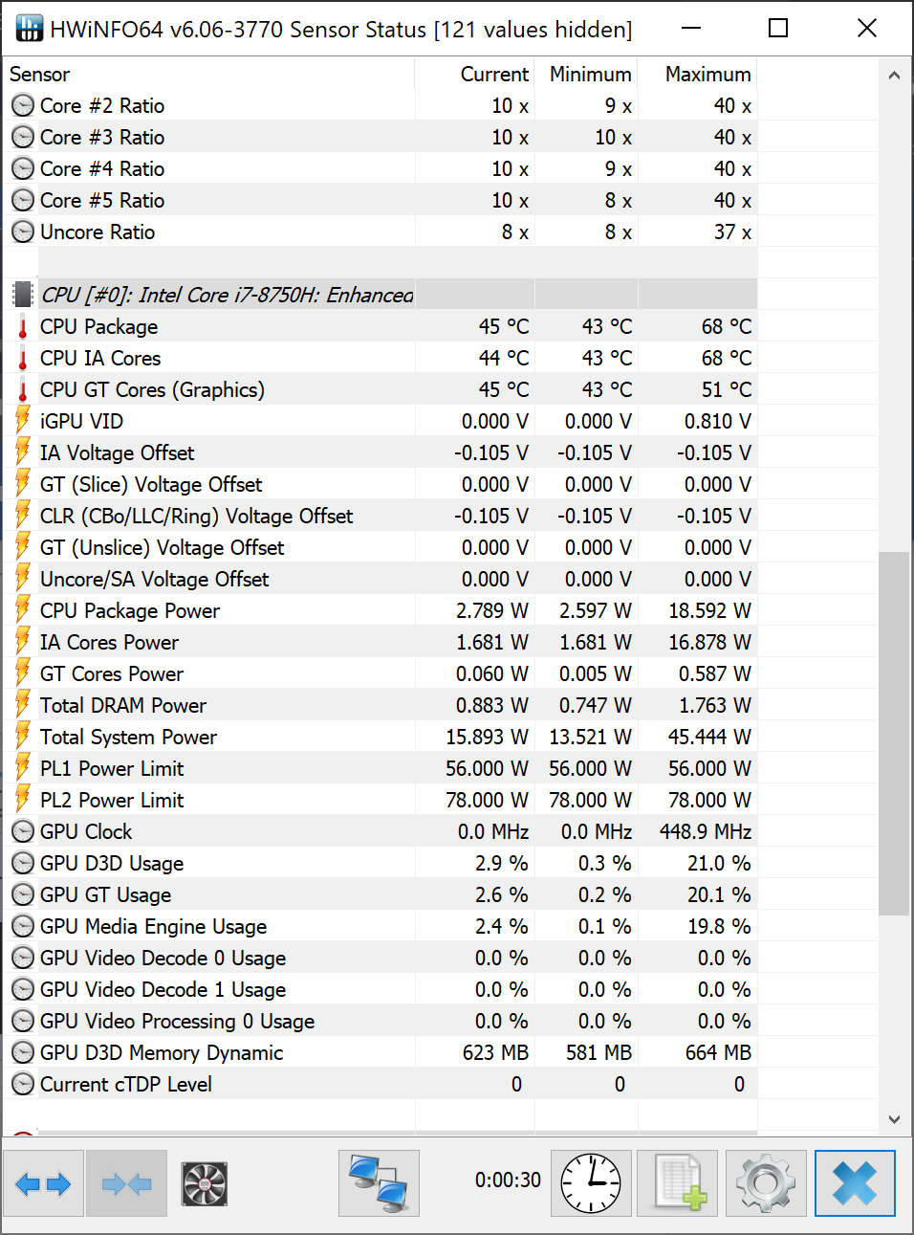Click the scrollbar down arrow
The width and height of the screenshot is (914, 1235).
[894, 1118]
